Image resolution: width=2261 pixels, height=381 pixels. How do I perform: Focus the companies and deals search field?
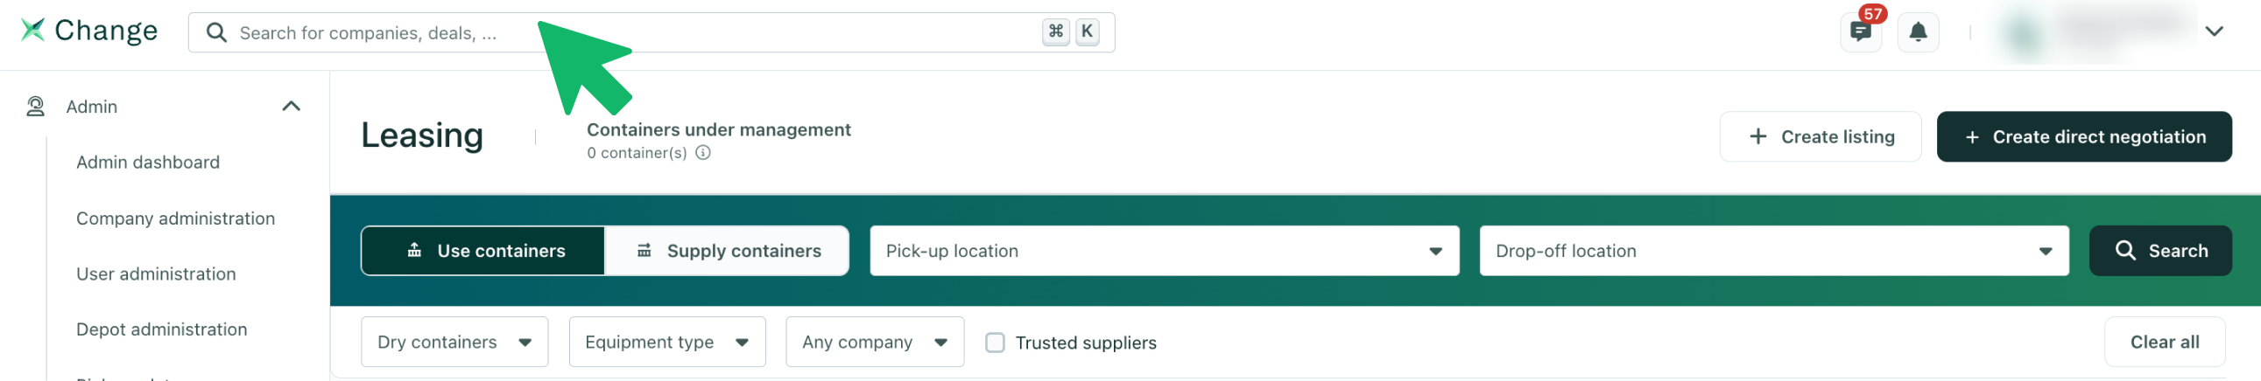pyautogui.click(x=652, y=32)
